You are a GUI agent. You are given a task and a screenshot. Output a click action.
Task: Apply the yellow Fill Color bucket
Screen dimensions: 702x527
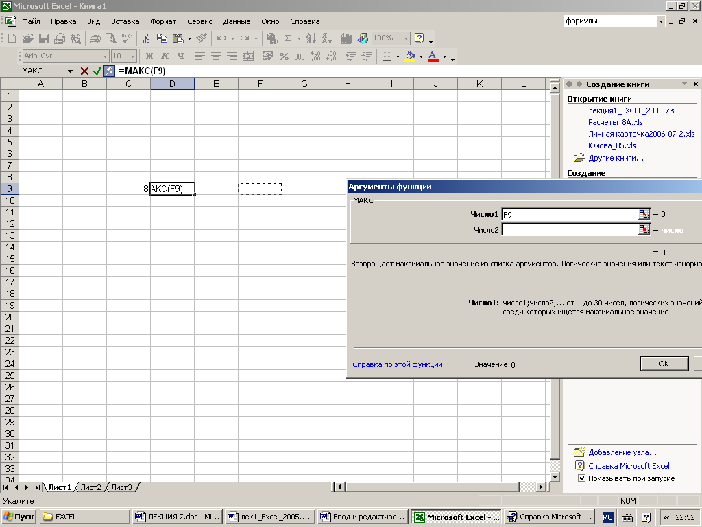tap(410, 56)
